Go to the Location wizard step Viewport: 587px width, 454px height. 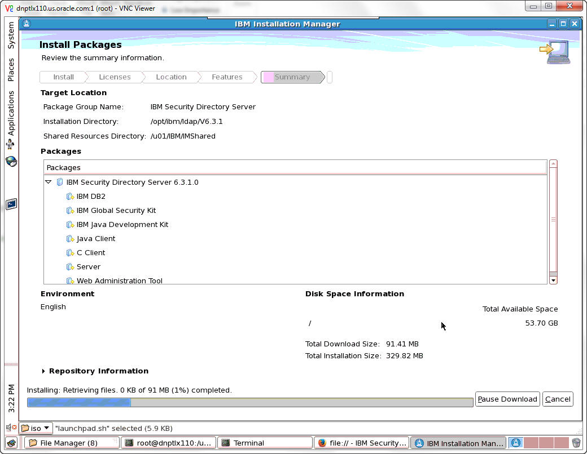(171, 77)
